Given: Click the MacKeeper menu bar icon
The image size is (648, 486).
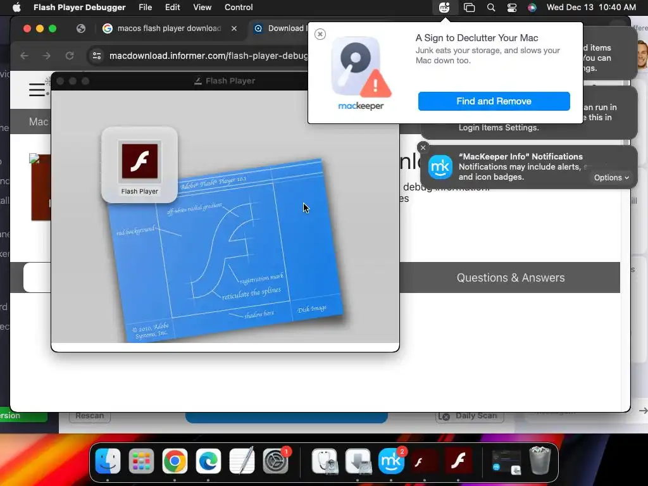Looking at the screenshot, I should pos(444,7).
